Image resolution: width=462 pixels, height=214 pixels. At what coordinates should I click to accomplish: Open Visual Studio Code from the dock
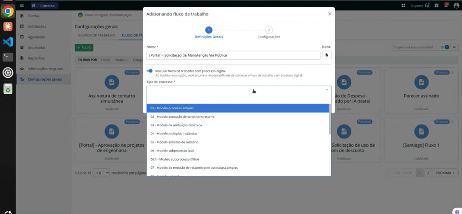click(x=8, y=42)
